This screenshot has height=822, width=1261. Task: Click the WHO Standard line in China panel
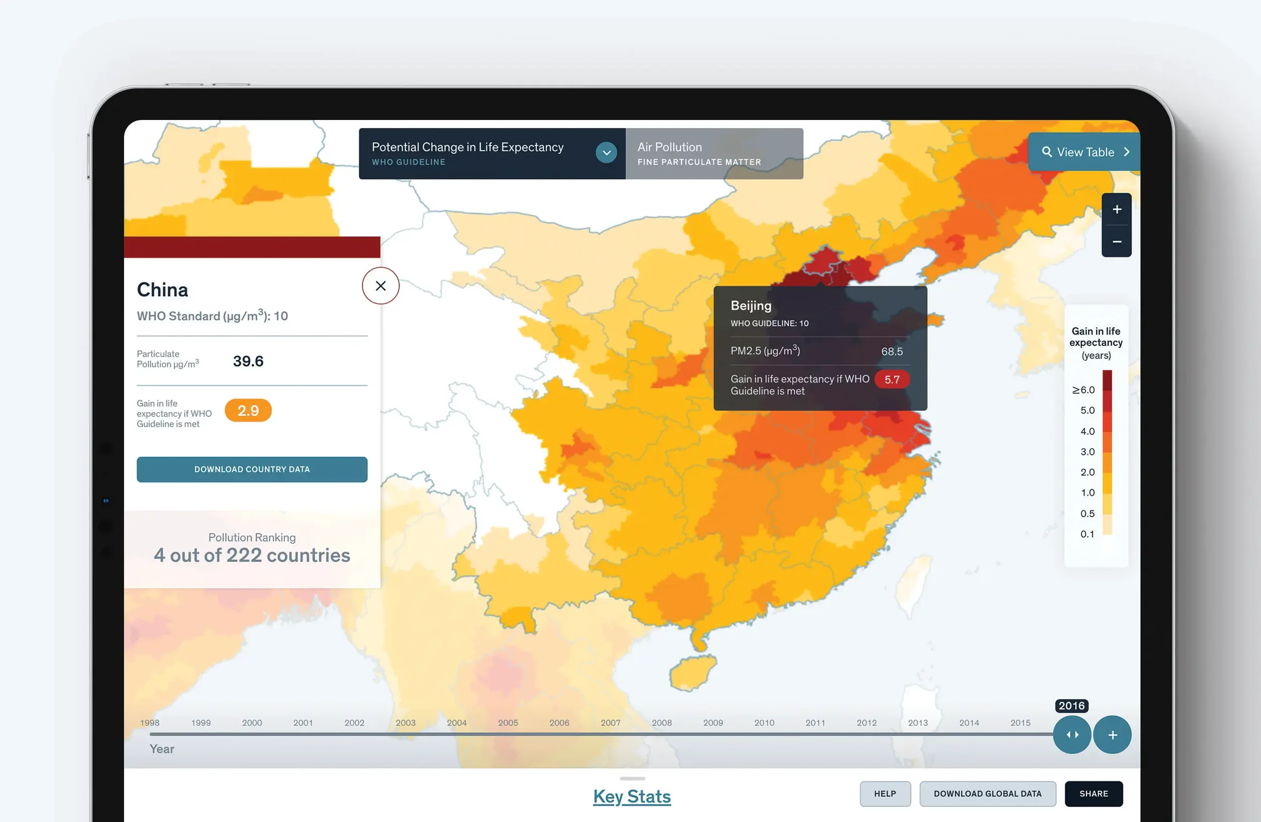pos(212,315)
